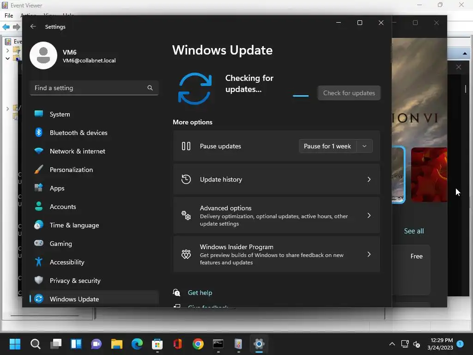Viewport: 473px width, 355px height.
Task: Click Event Viewer forward arrow toolbar button
Action: [x=17, y=27]
